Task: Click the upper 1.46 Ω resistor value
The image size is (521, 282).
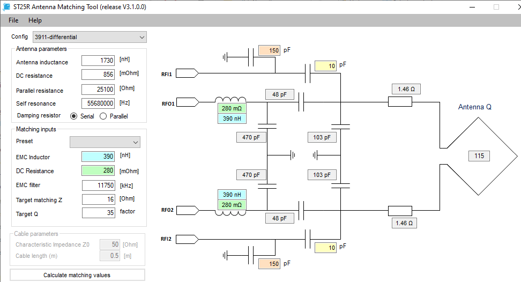Action: tap(406, 89)
